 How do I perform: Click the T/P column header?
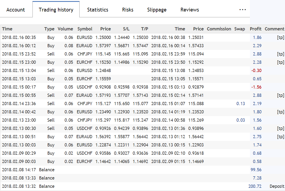[x=145, y=29]
